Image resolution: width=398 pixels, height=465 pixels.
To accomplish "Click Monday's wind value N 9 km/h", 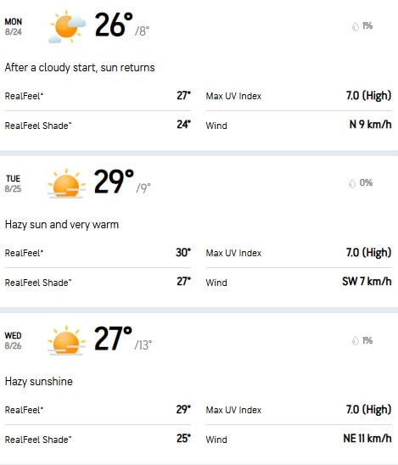I will [x=370, y=124].
